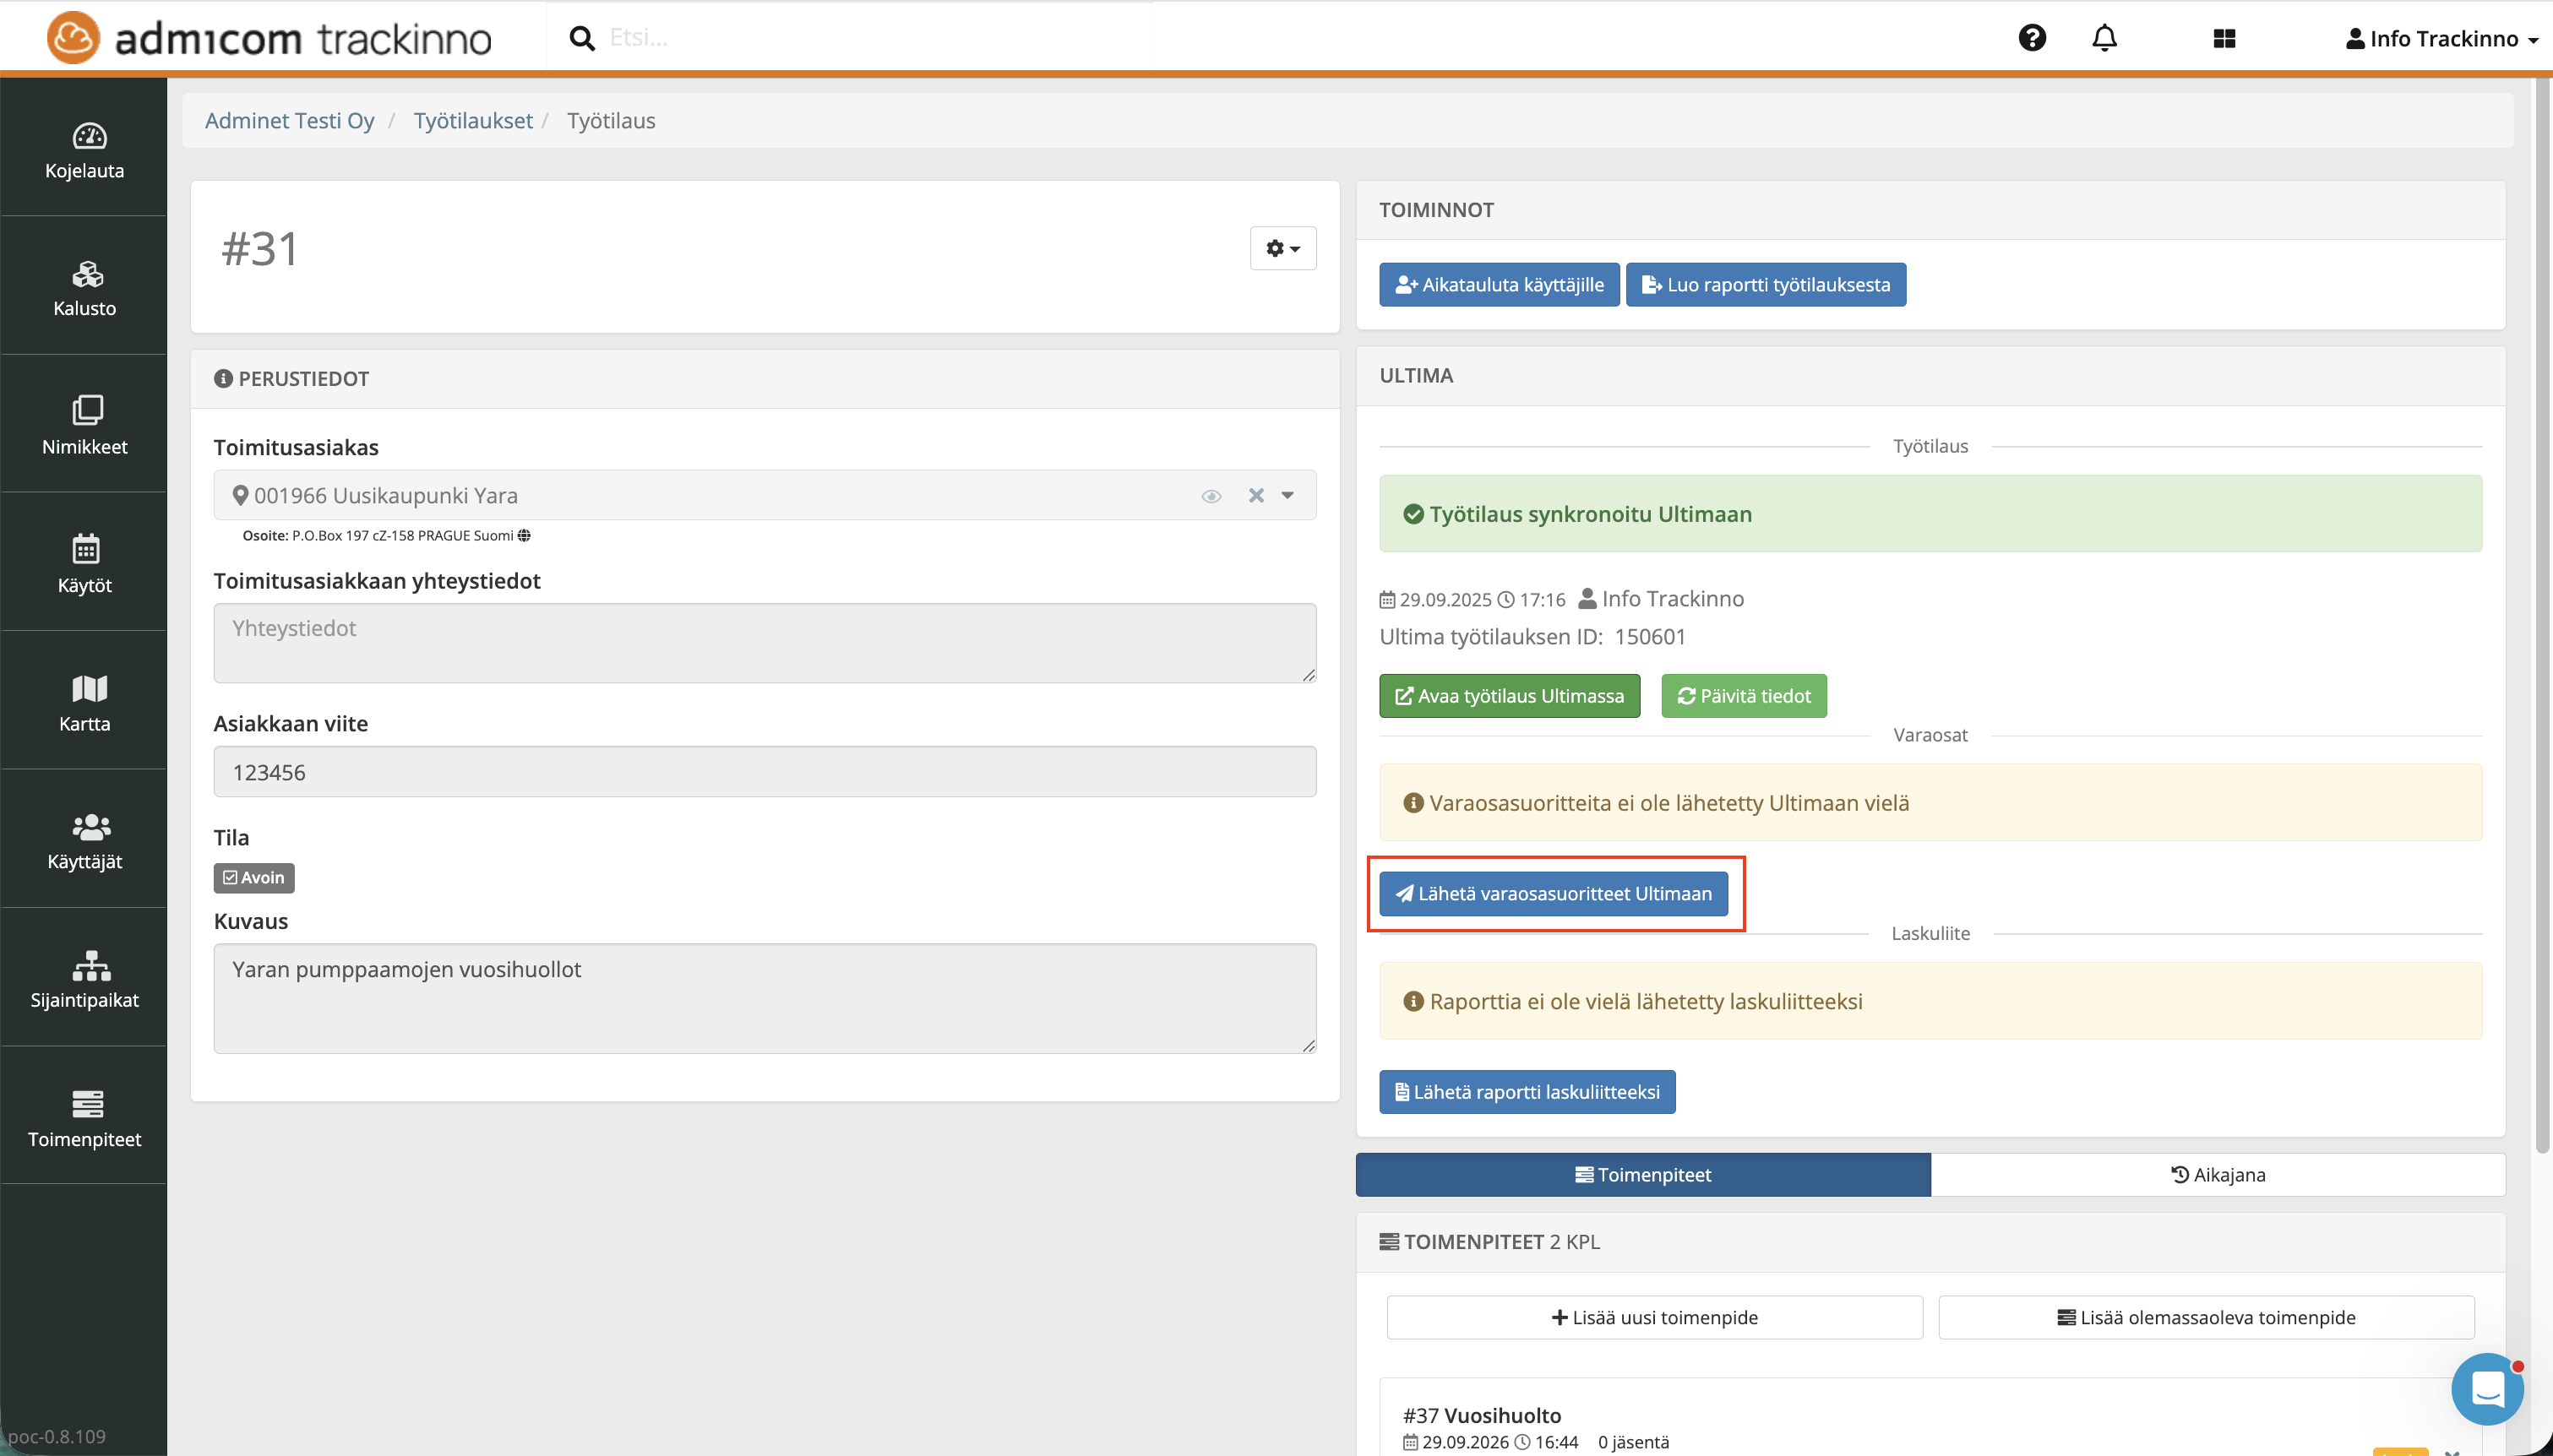This screenshot has width=2553, height=1456.
Task: Select the Toimenpiteet tab
Action: pyautogui.click(x=1643, y=1175)
